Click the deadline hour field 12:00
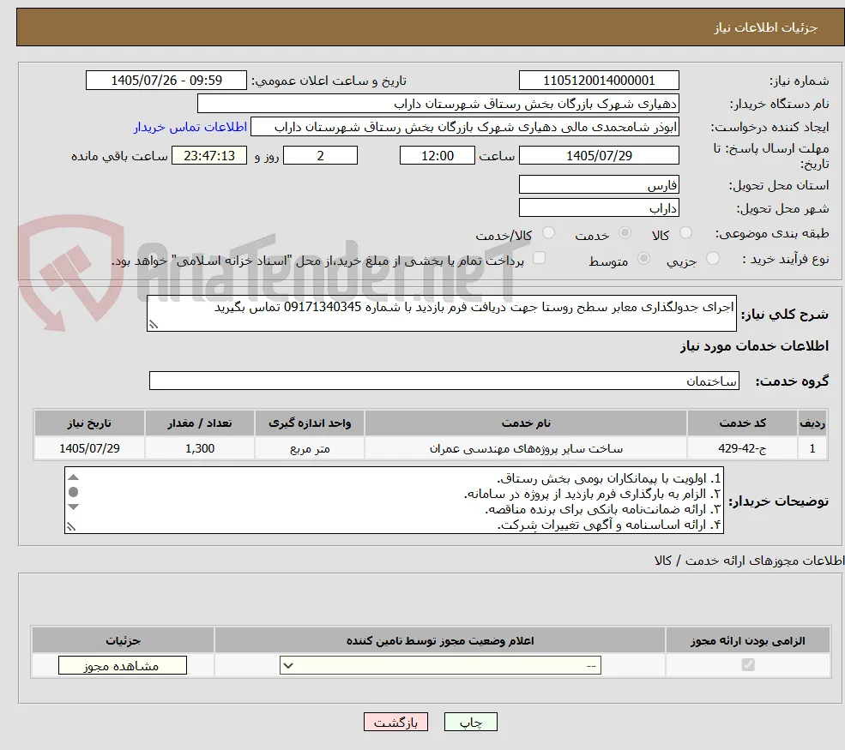The image size is (845, 750). pyautogui.click(x=437, y=156)
